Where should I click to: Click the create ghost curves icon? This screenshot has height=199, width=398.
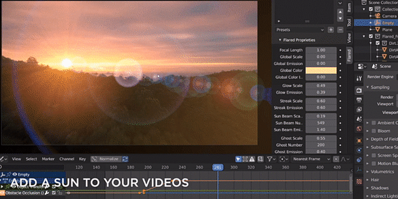260,159
